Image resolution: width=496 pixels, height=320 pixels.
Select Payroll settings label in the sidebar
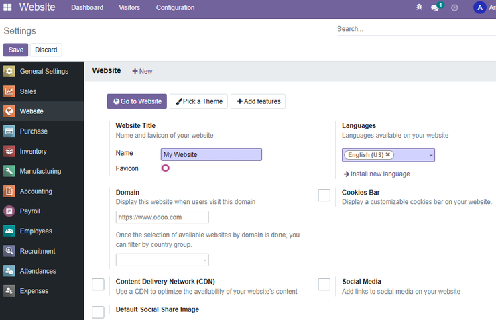(29, 211)
